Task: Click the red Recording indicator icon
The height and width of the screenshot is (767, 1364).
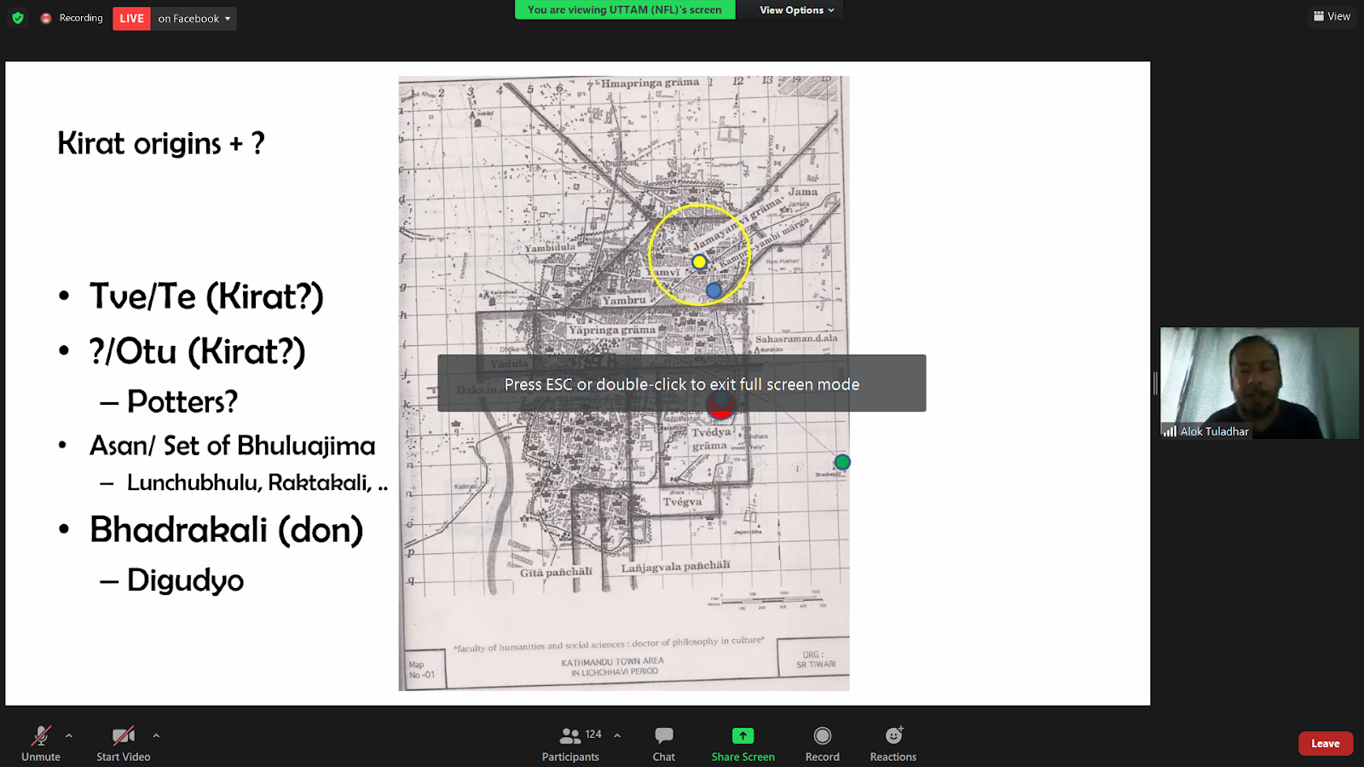Action: [46, 18]
